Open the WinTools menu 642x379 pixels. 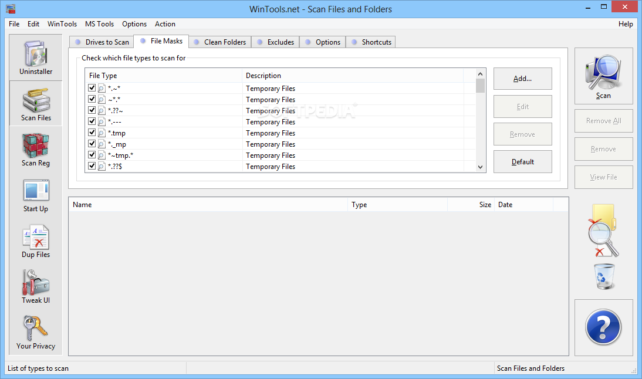point(62,24)
